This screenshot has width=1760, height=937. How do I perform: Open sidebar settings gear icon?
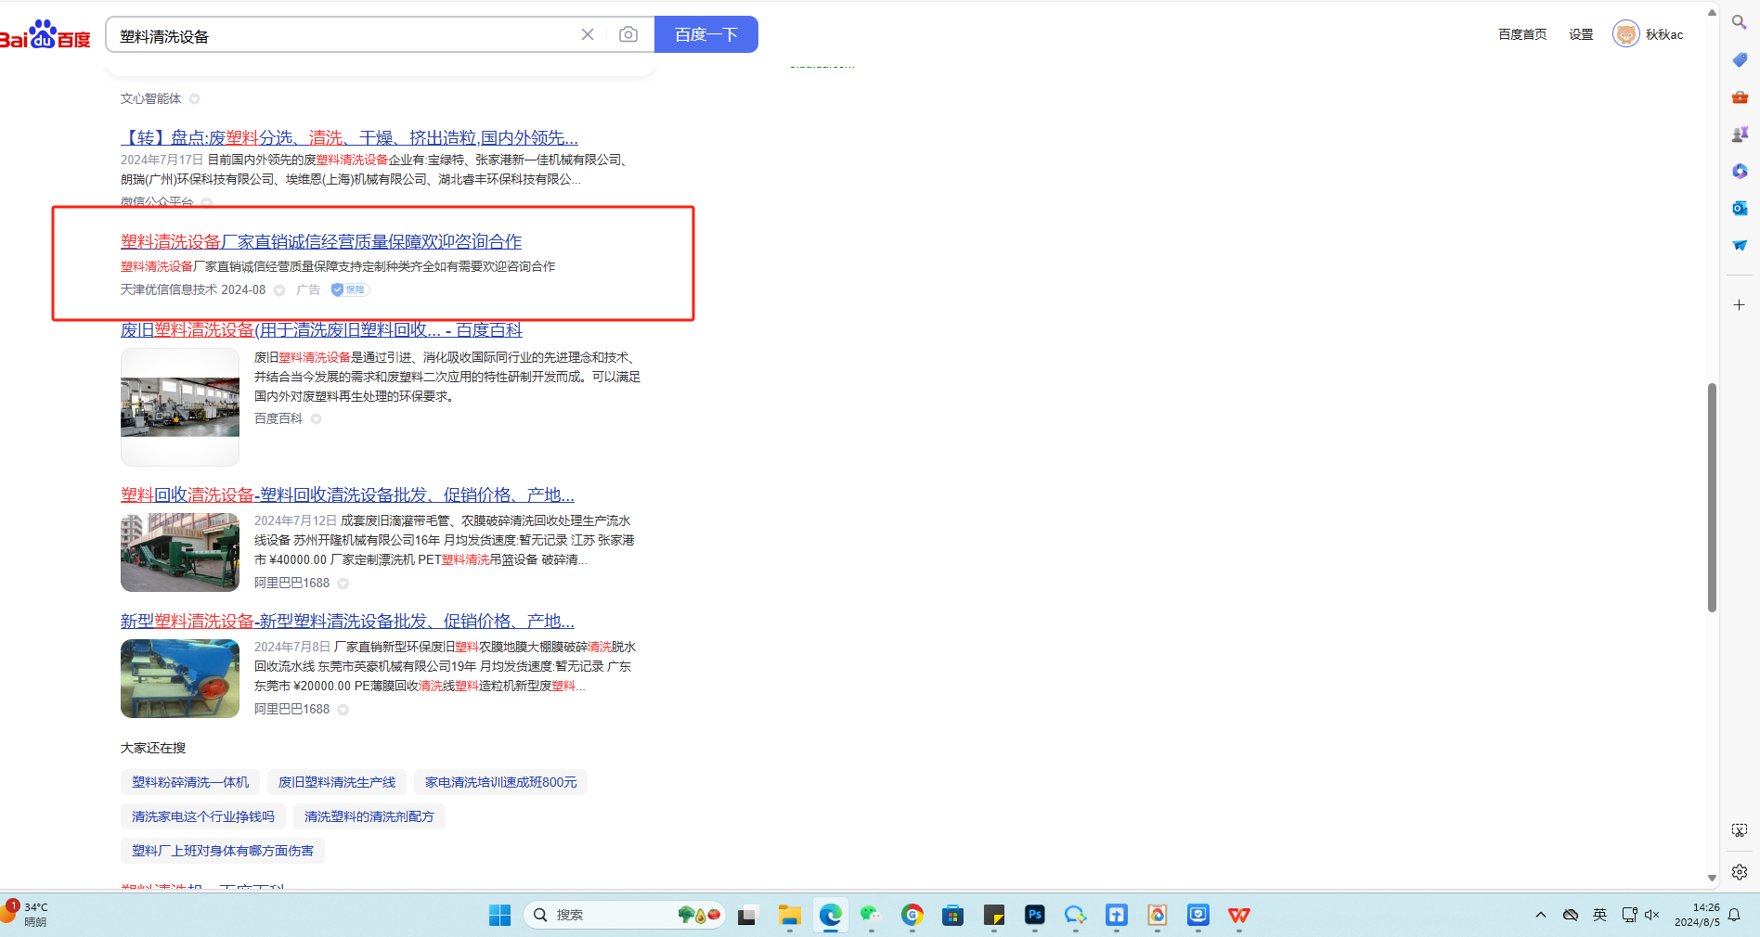1740,872
